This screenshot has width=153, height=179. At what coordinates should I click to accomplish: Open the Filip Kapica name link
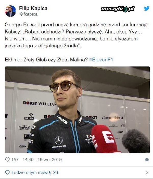point(33,8)
